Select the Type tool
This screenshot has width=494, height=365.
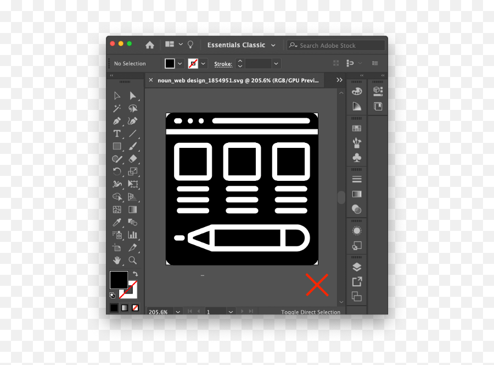click(x=117, y=134)
